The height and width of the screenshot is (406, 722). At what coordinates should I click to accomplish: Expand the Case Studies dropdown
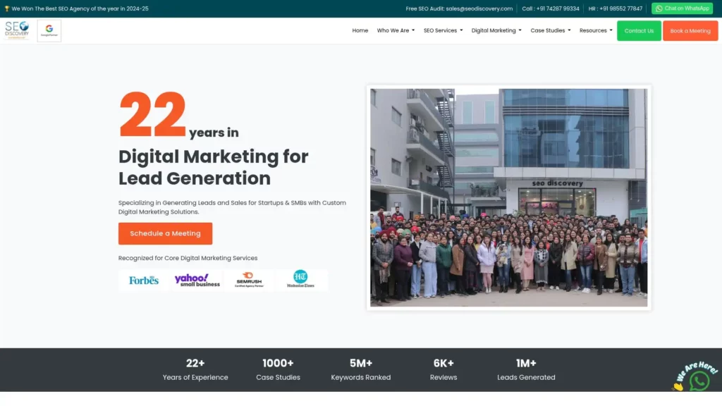(x=551, y=31)
